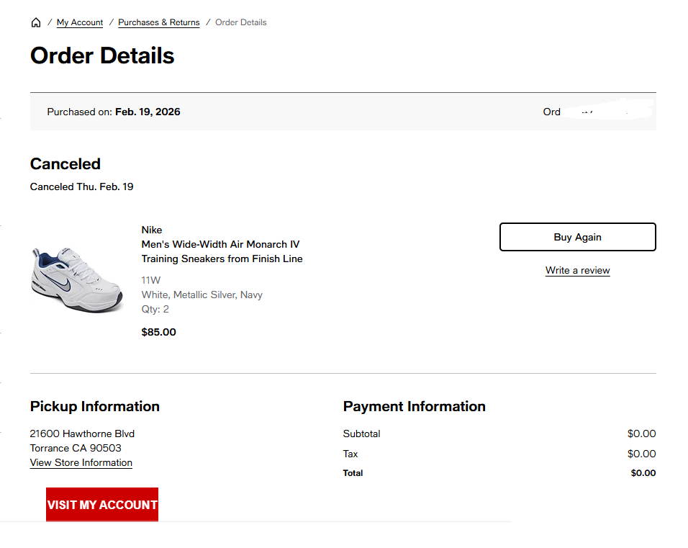
Task: Click the Nike sneaker product thumbnail
Action: pyautogui.click(x=78, y=279)
